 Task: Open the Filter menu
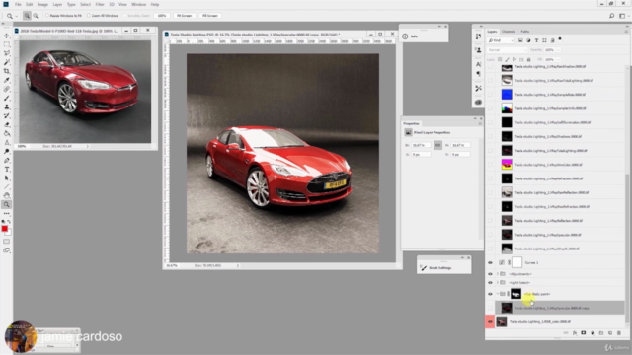click(100, 4)
